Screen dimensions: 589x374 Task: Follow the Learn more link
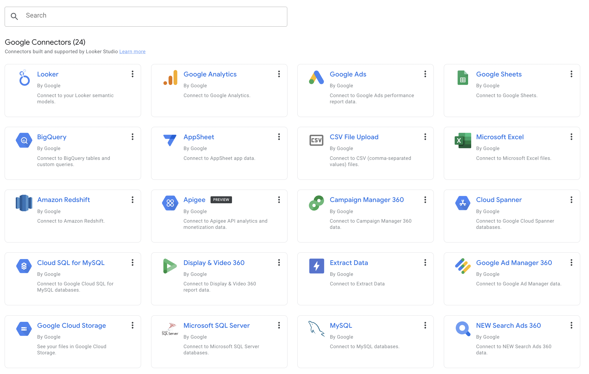click(x=132, y=52)
